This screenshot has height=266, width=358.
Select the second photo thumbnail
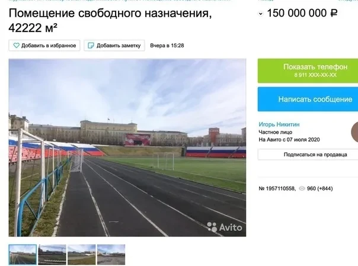coord(52,255)
